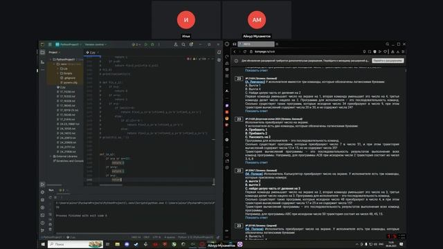
Task: Click Показать ответ under А. Левченко task
Action: pos(256,111)
